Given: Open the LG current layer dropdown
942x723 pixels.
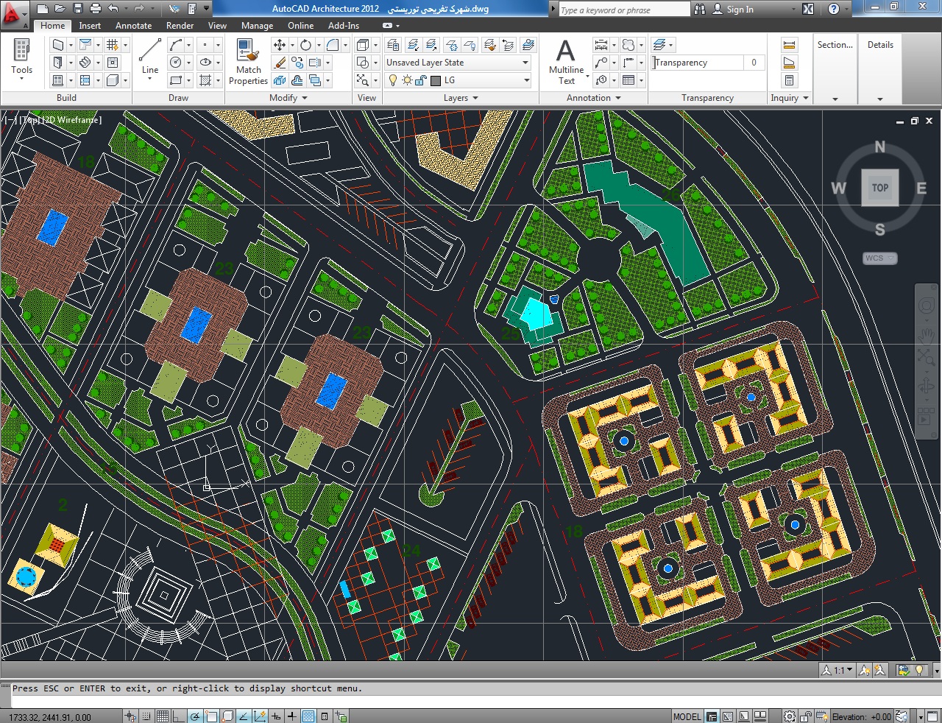Looking at the screenshot, I should click(x=458, y=80).
